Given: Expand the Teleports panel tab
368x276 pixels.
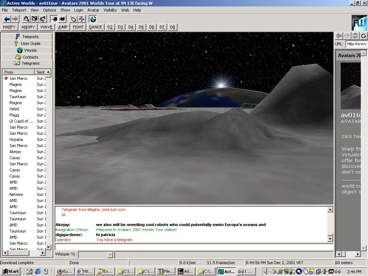Looking at the screenshot, I should click(x=27, y=37).
